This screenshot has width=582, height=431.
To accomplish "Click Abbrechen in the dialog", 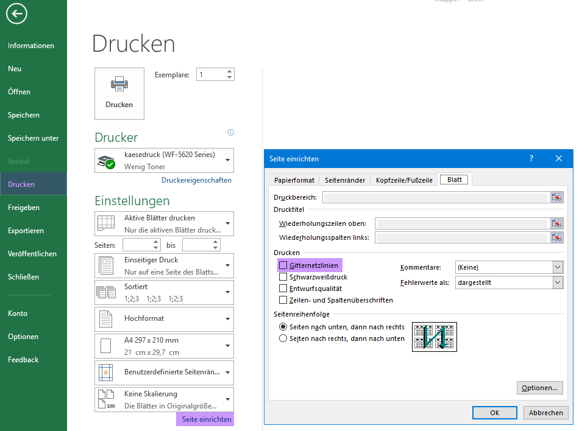I will click(545, 413).
